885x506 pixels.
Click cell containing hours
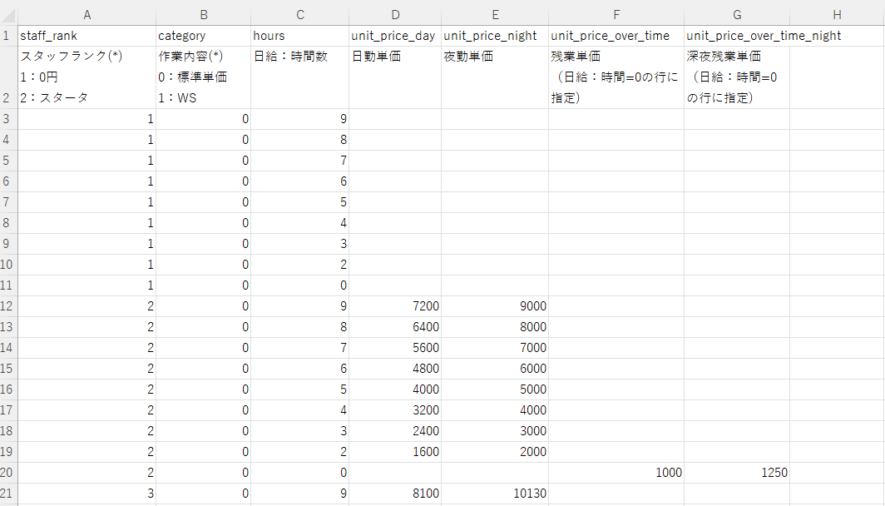299,36
